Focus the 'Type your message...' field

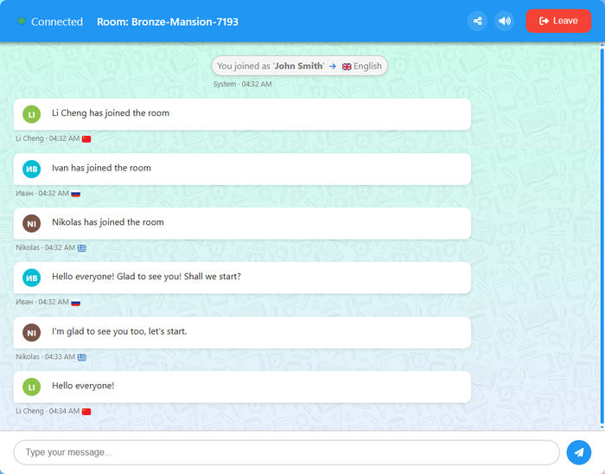[x=286, y=452]
